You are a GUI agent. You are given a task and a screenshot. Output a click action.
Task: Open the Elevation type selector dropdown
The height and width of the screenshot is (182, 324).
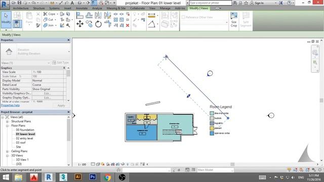click(x=69, y=52)
